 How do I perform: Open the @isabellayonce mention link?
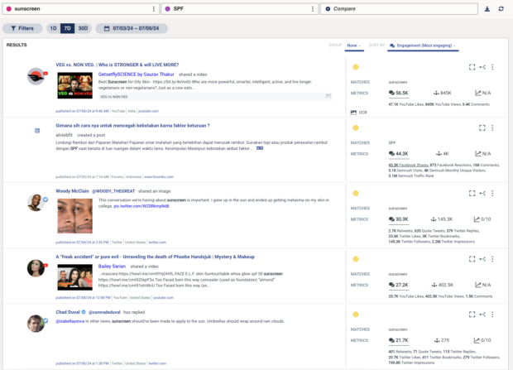(70, 321)
